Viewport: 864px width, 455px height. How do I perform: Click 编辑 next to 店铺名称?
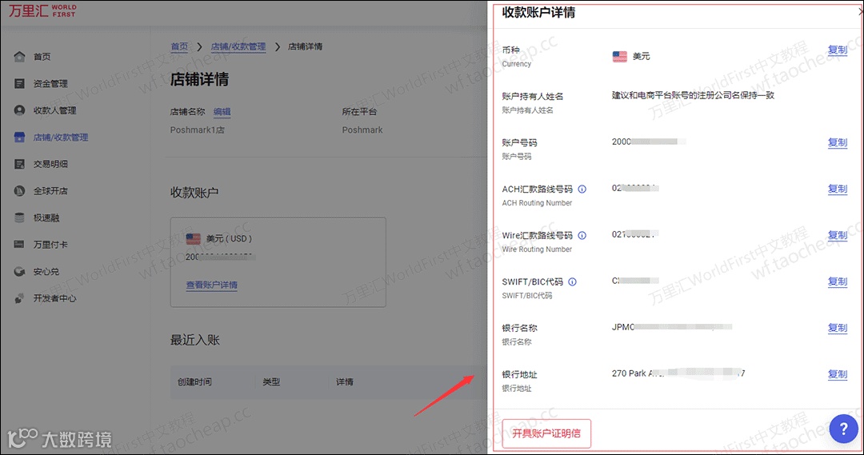tap(222, 112)
